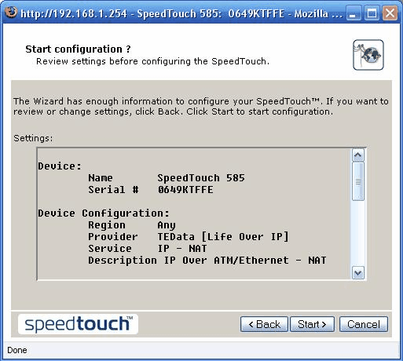403x361 pixels.
Task: Click the settings scrollbar thumb
Action: tap(358, 181)
